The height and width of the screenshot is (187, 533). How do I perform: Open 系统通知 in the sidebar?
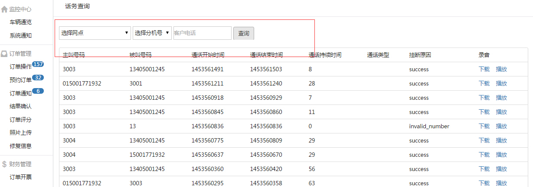tap(21, 35)
